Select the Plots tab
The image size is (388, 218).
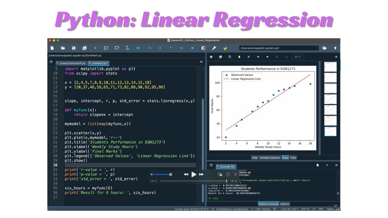pyautogui.click(x=285, y=157)
